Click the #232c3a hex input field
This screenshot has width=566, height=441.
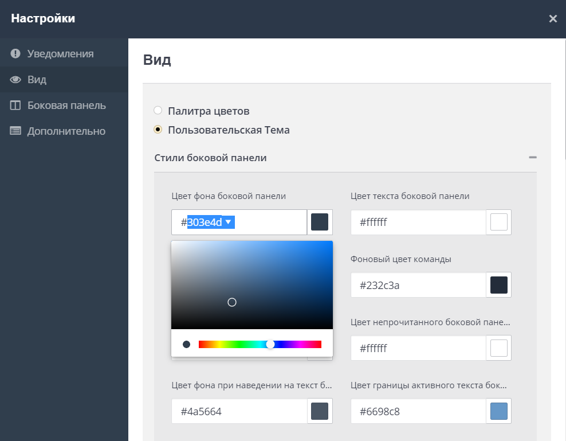418,285
